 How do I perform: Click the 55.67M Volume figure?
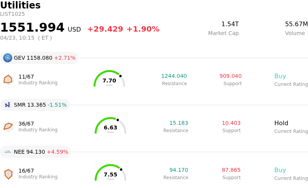296,24
